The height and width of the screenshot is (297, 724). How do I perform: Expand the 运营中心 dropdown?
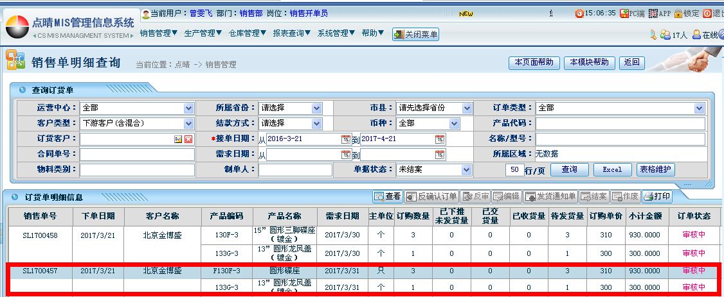pyautogui.click(x=188, y=108)
